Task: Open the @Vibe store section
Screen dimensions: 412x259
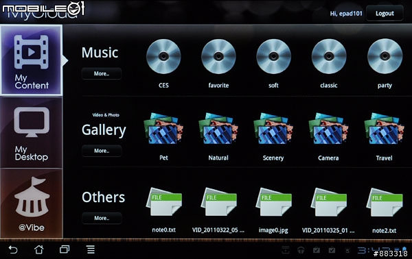Action: tap(32, 203)
